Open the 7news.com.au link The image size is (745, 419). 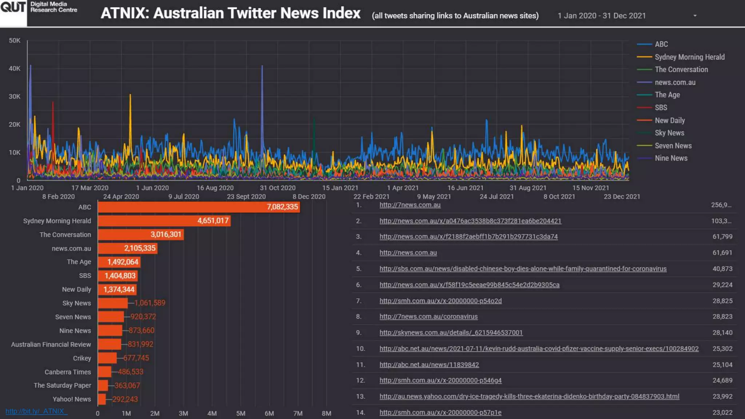(x=410, y=205)
